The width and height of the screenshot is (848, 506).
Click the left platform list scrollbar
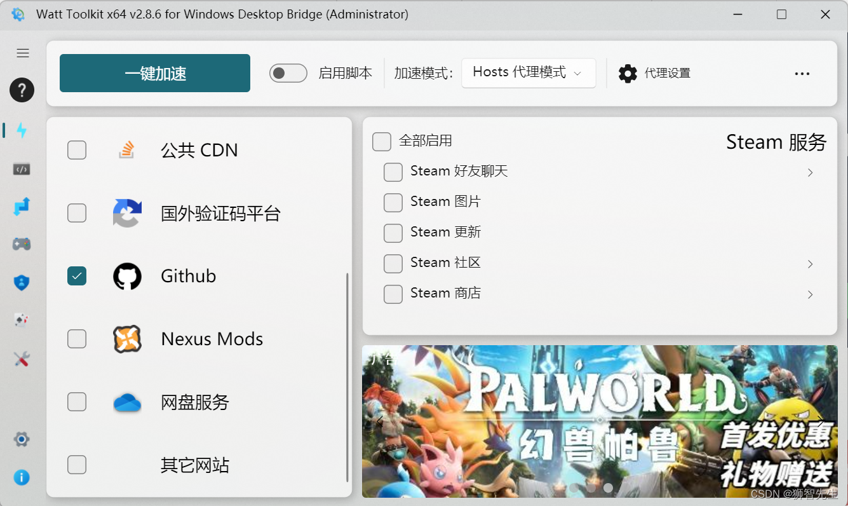347,378
